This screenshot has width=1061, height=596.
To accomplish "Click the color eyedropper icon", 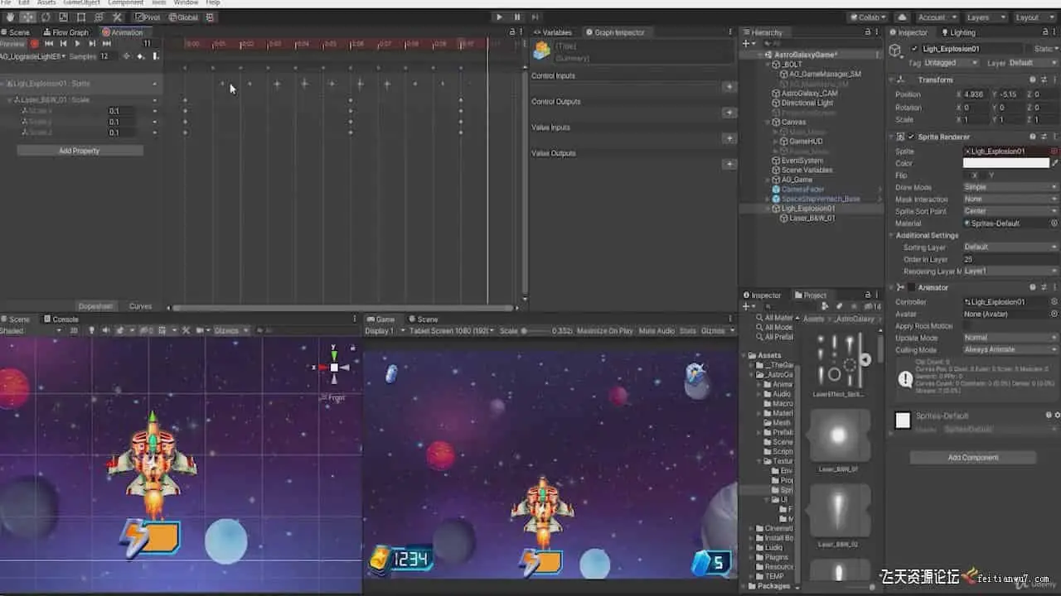I will pyautogui.click(x=1055, y=163).
